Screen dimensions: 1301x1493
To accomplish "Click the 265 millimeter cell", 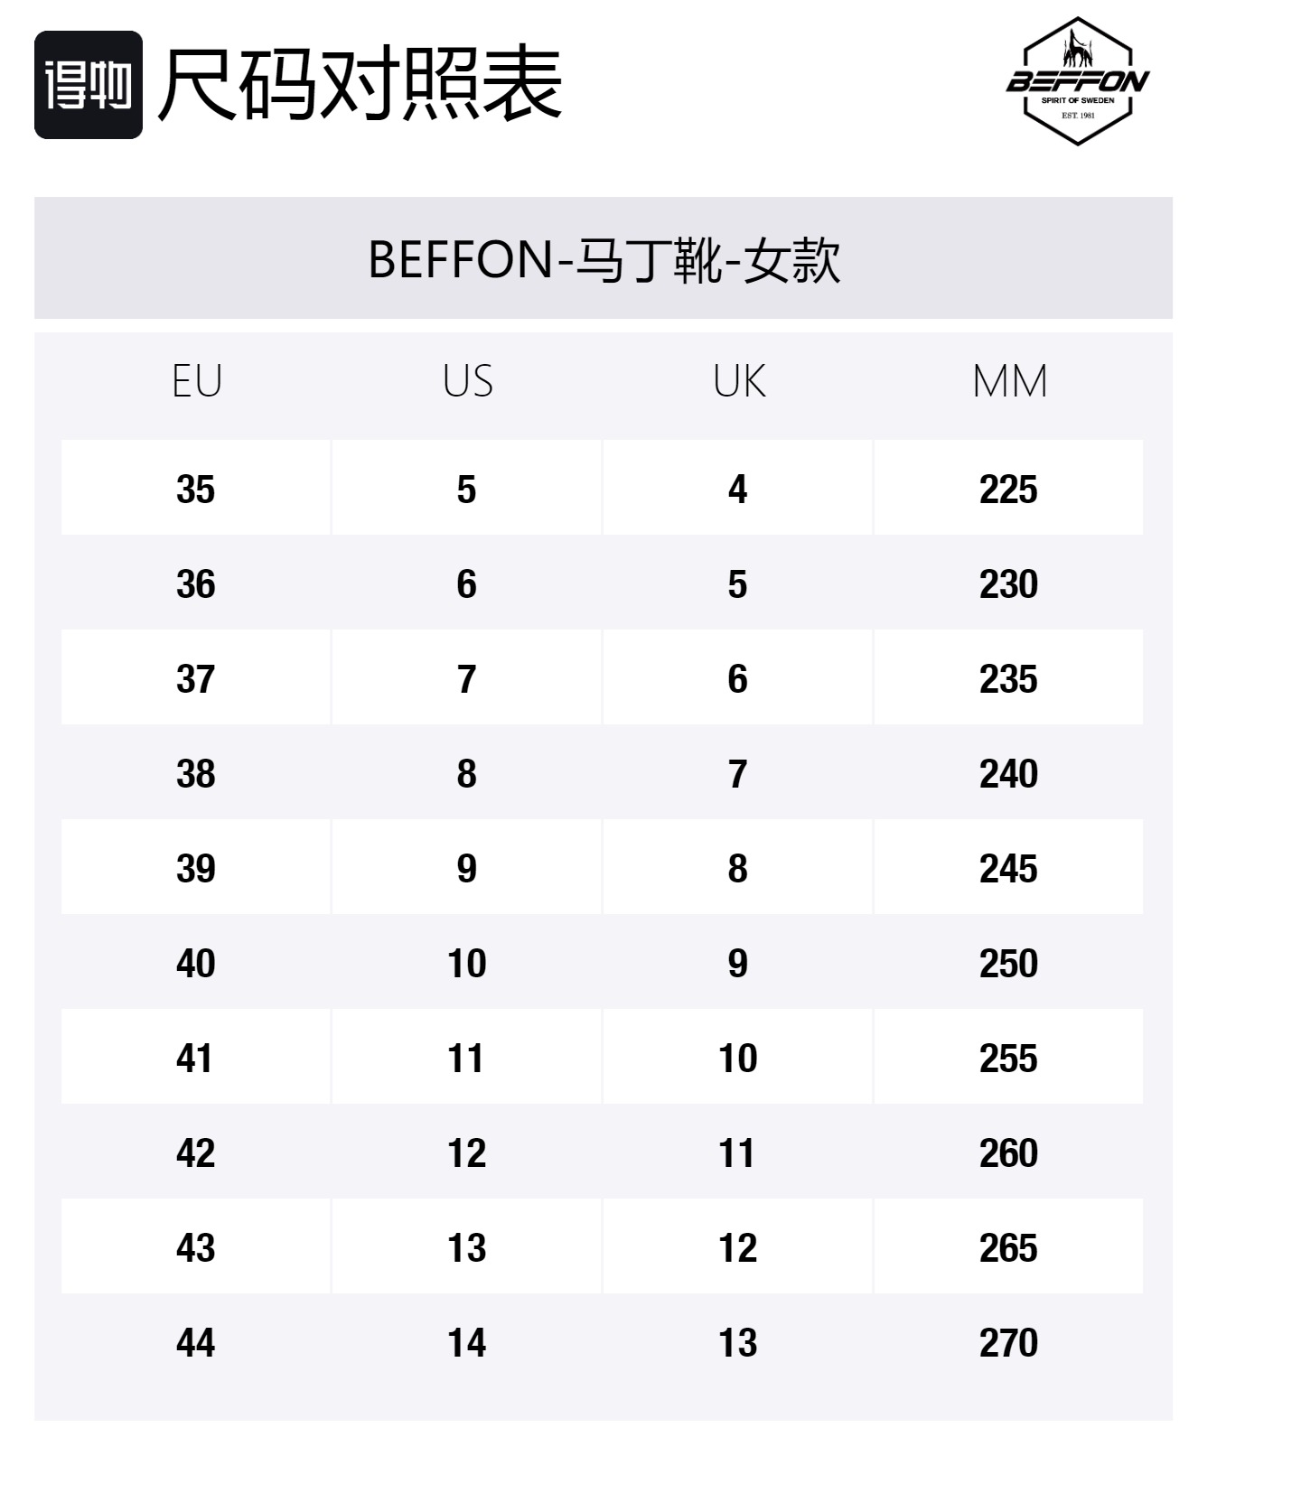I will point(1008,1247).
